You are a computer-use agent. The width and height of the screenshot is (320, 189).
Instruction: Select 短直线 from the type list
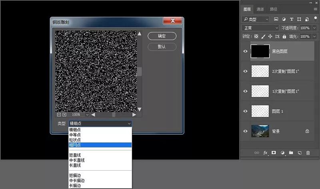pos(100,155)
